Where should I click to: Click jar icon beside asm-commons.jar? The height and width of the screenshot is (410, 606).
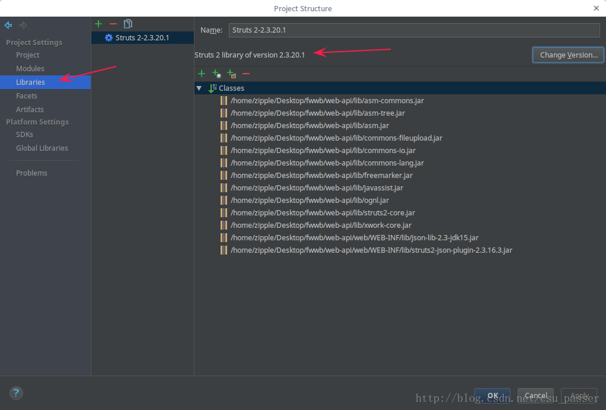tap(224, 100)
